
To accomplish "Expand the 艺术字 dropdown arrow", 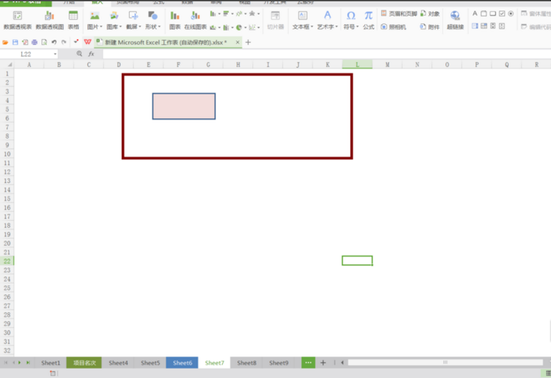I will click(x=337, y=27).
